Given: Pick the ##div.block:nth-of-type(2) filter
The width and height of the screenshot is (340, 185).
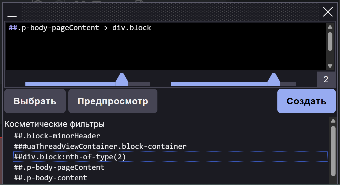Looking at the screenshot, I should point(70,157).
